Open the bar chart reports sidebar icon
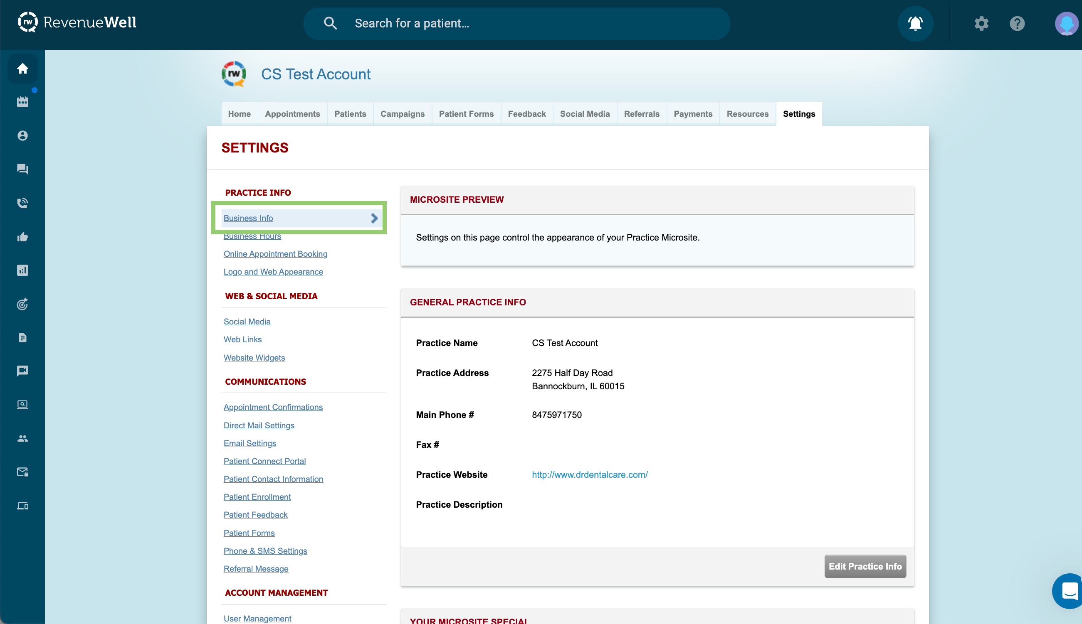The width and height of the screenshot is (1082, 624). coord(22,270)
